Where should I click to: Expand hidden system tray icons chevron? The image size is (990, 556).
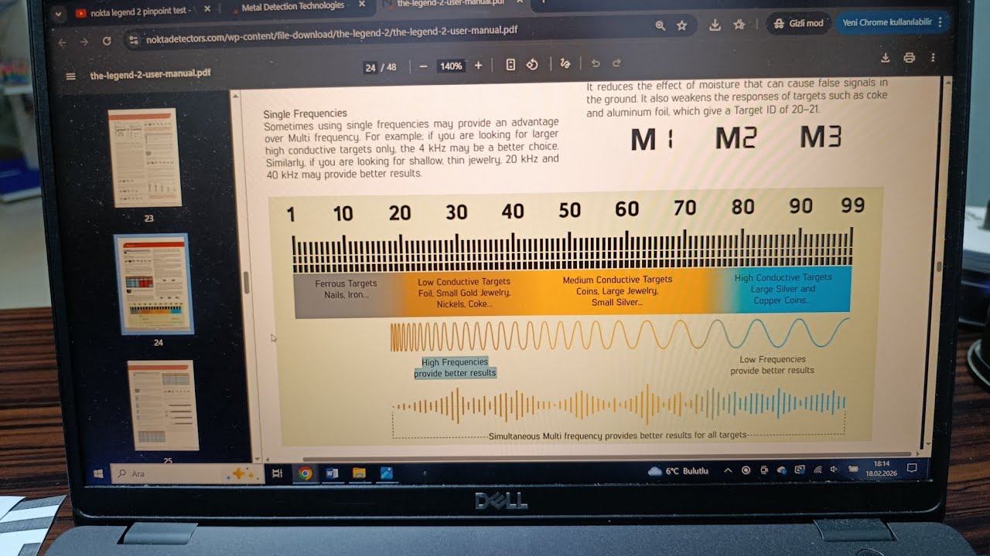tap(728, 470)
